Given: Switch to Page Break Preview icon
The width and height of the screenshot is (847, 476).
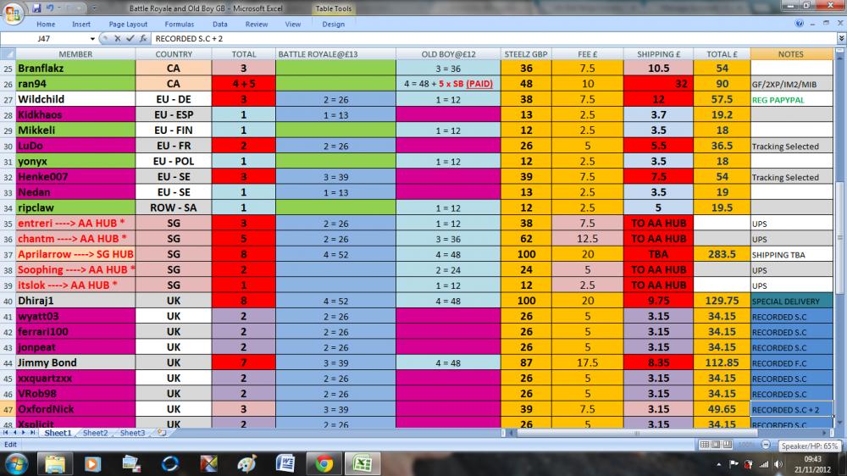Looking at the screenshot, I should (x=727, y=445).
